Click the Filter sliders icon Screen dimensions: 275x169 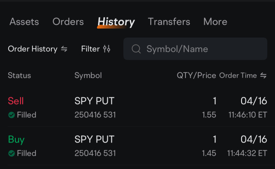click(x=107, y=49)
